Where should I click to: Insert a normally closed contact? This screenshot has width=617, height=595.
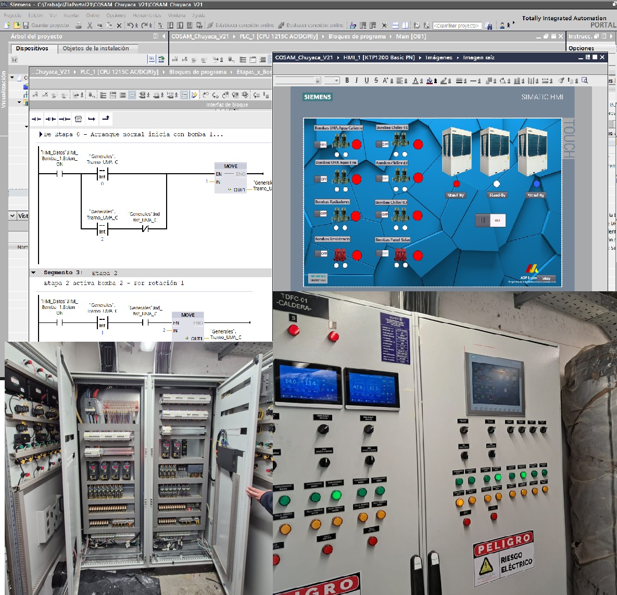51,119
